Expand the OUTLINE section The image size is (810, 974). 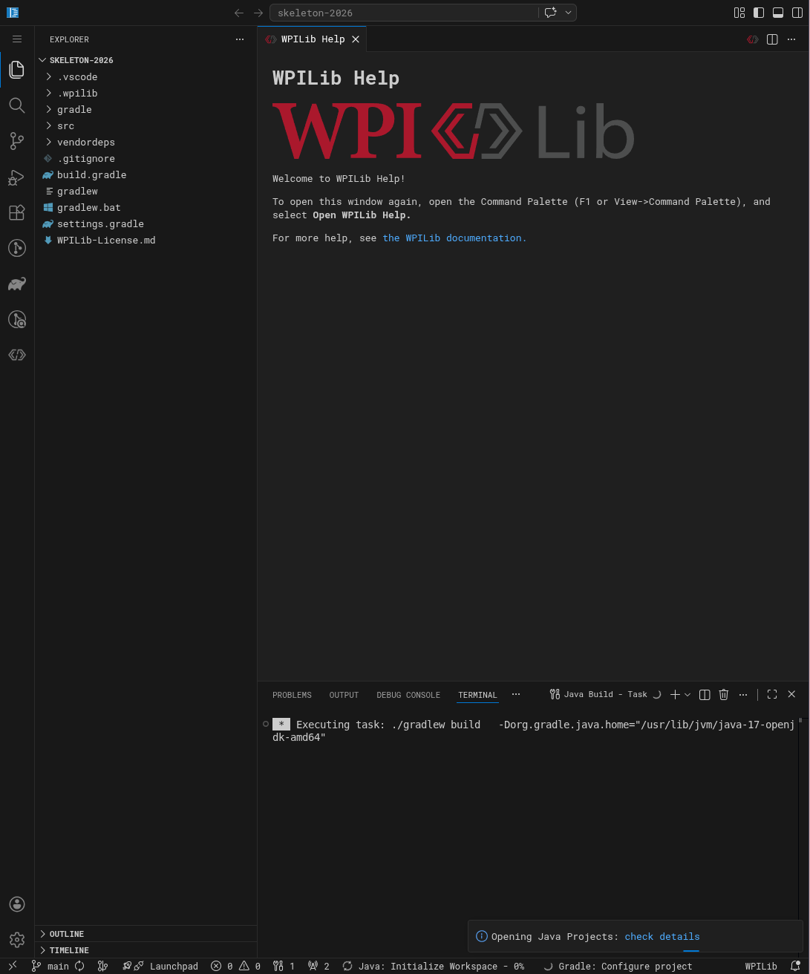(146, 934)
